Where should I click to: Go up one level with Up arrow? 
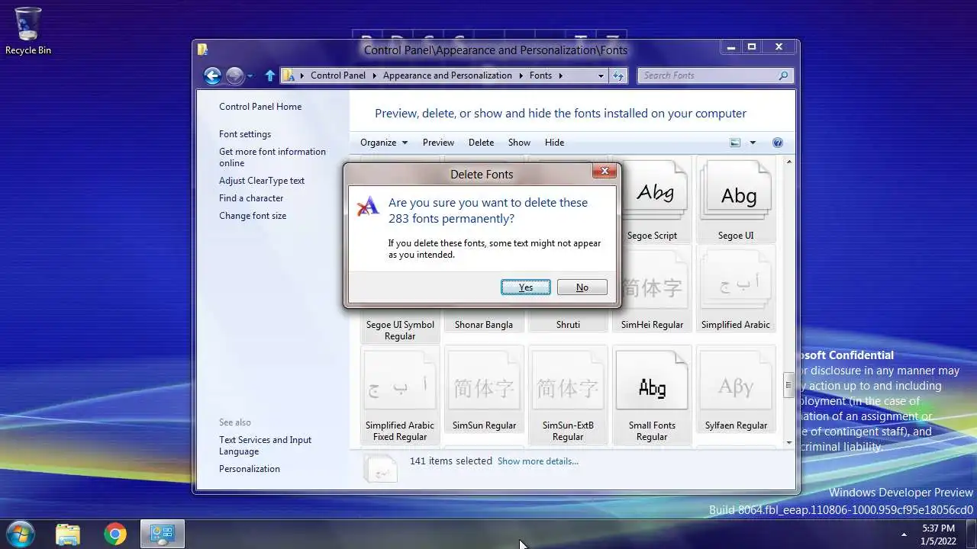point(269,75)
